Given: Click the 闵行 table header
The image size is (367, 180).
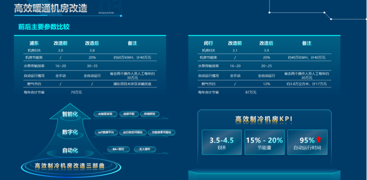Looking at the screenshot, I should pyautogui.click(x=208, y=43).
